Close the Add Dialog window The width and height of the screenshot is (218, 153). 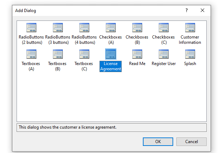pyautogui.click(x=202, y=10)
